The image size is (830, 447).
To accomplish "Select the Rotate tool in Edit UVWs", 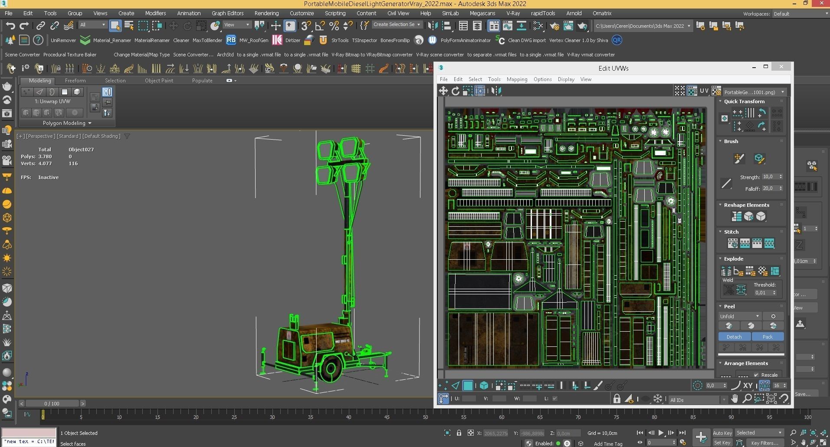I will (455, 91).
